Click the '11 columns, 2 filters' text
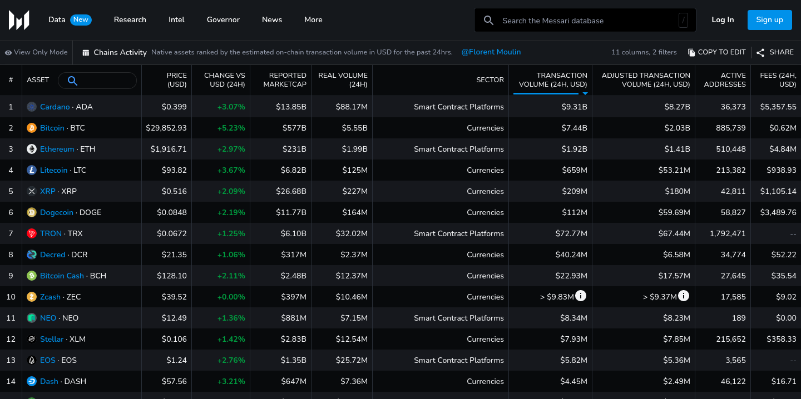 pyautogui.click(x=644, y=52)
